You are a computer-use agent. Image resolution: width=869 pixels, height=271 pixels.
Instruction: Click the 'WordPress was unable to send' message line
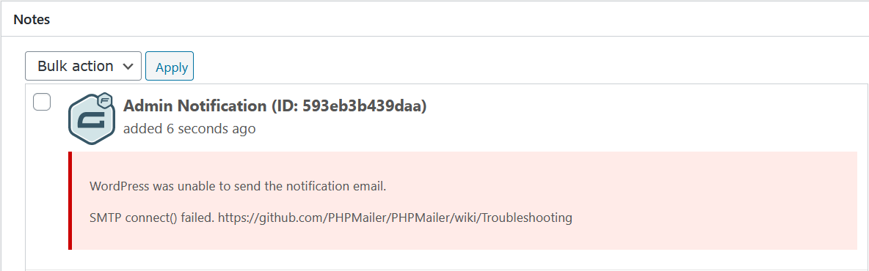point(237,186)
